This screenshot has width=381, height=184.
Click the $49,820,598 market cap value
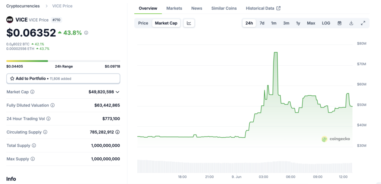click(101, 92)
